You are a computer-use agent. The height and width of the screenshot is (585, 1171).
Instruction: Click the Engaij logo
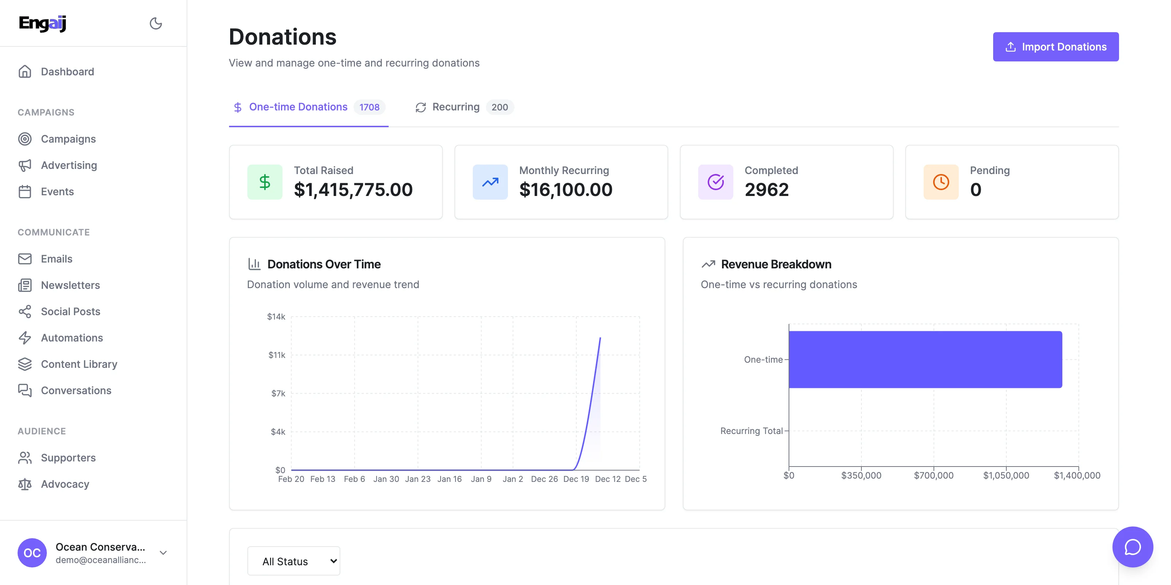click(43, 23)
